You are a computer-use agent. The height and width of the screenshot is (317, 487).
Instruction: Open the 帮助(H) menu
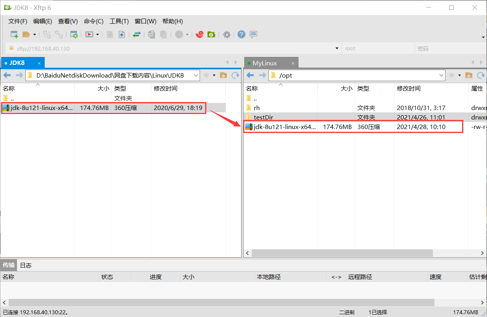tap(173, 21)
